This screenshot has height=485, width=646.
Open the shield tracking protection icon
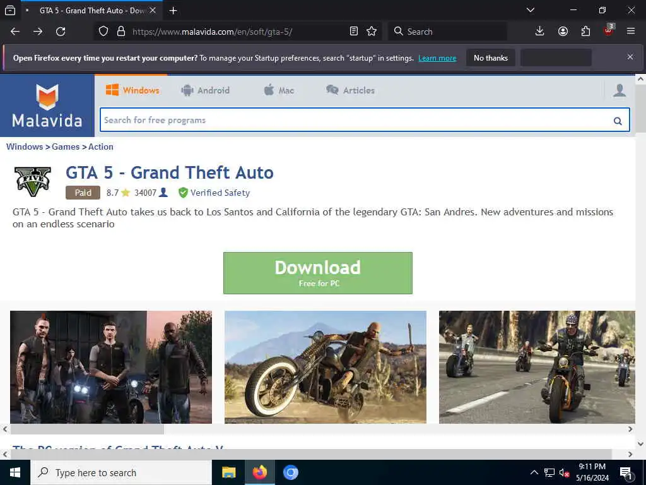103,32
